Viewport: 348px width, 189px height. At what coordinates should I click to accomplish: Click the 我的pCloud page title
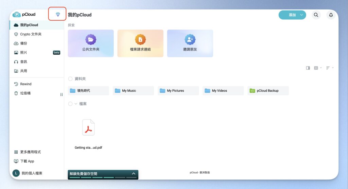[x=80, y=15]
